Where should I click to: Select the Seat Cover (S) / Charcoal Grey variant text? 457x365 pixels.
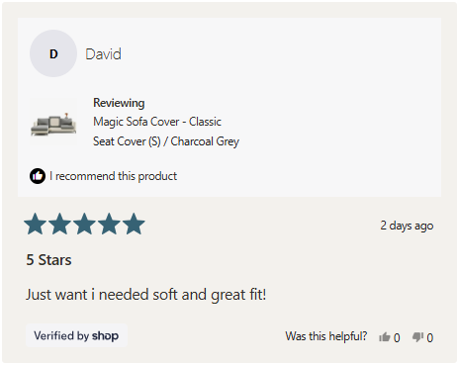pos(166,141)
